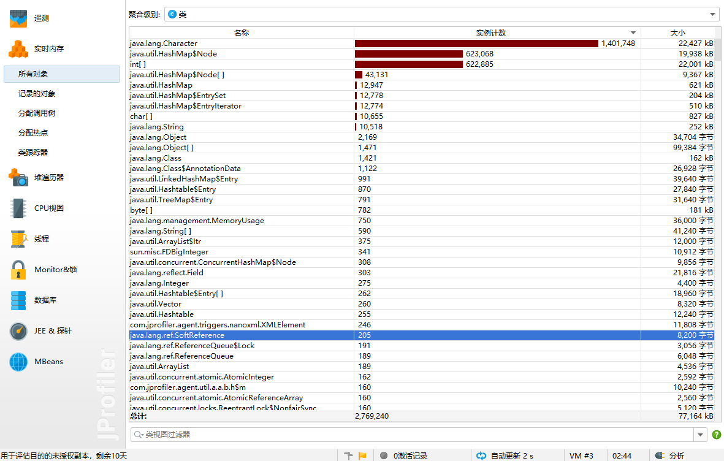724x461 pixels.
Task: Sort by 大小 column header
Action: tap(678, 32)
